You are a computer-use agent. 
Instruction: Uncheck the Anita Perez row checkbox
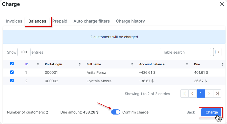point(12,72)
